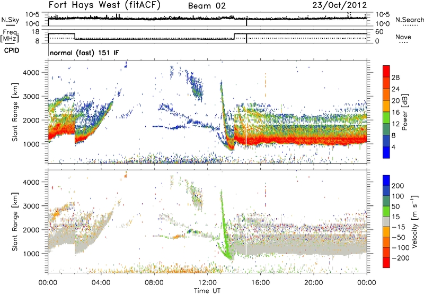Pick the red bottom segment of Velocity colorbar
Screen dimensions: 424x294
(386, 263)
